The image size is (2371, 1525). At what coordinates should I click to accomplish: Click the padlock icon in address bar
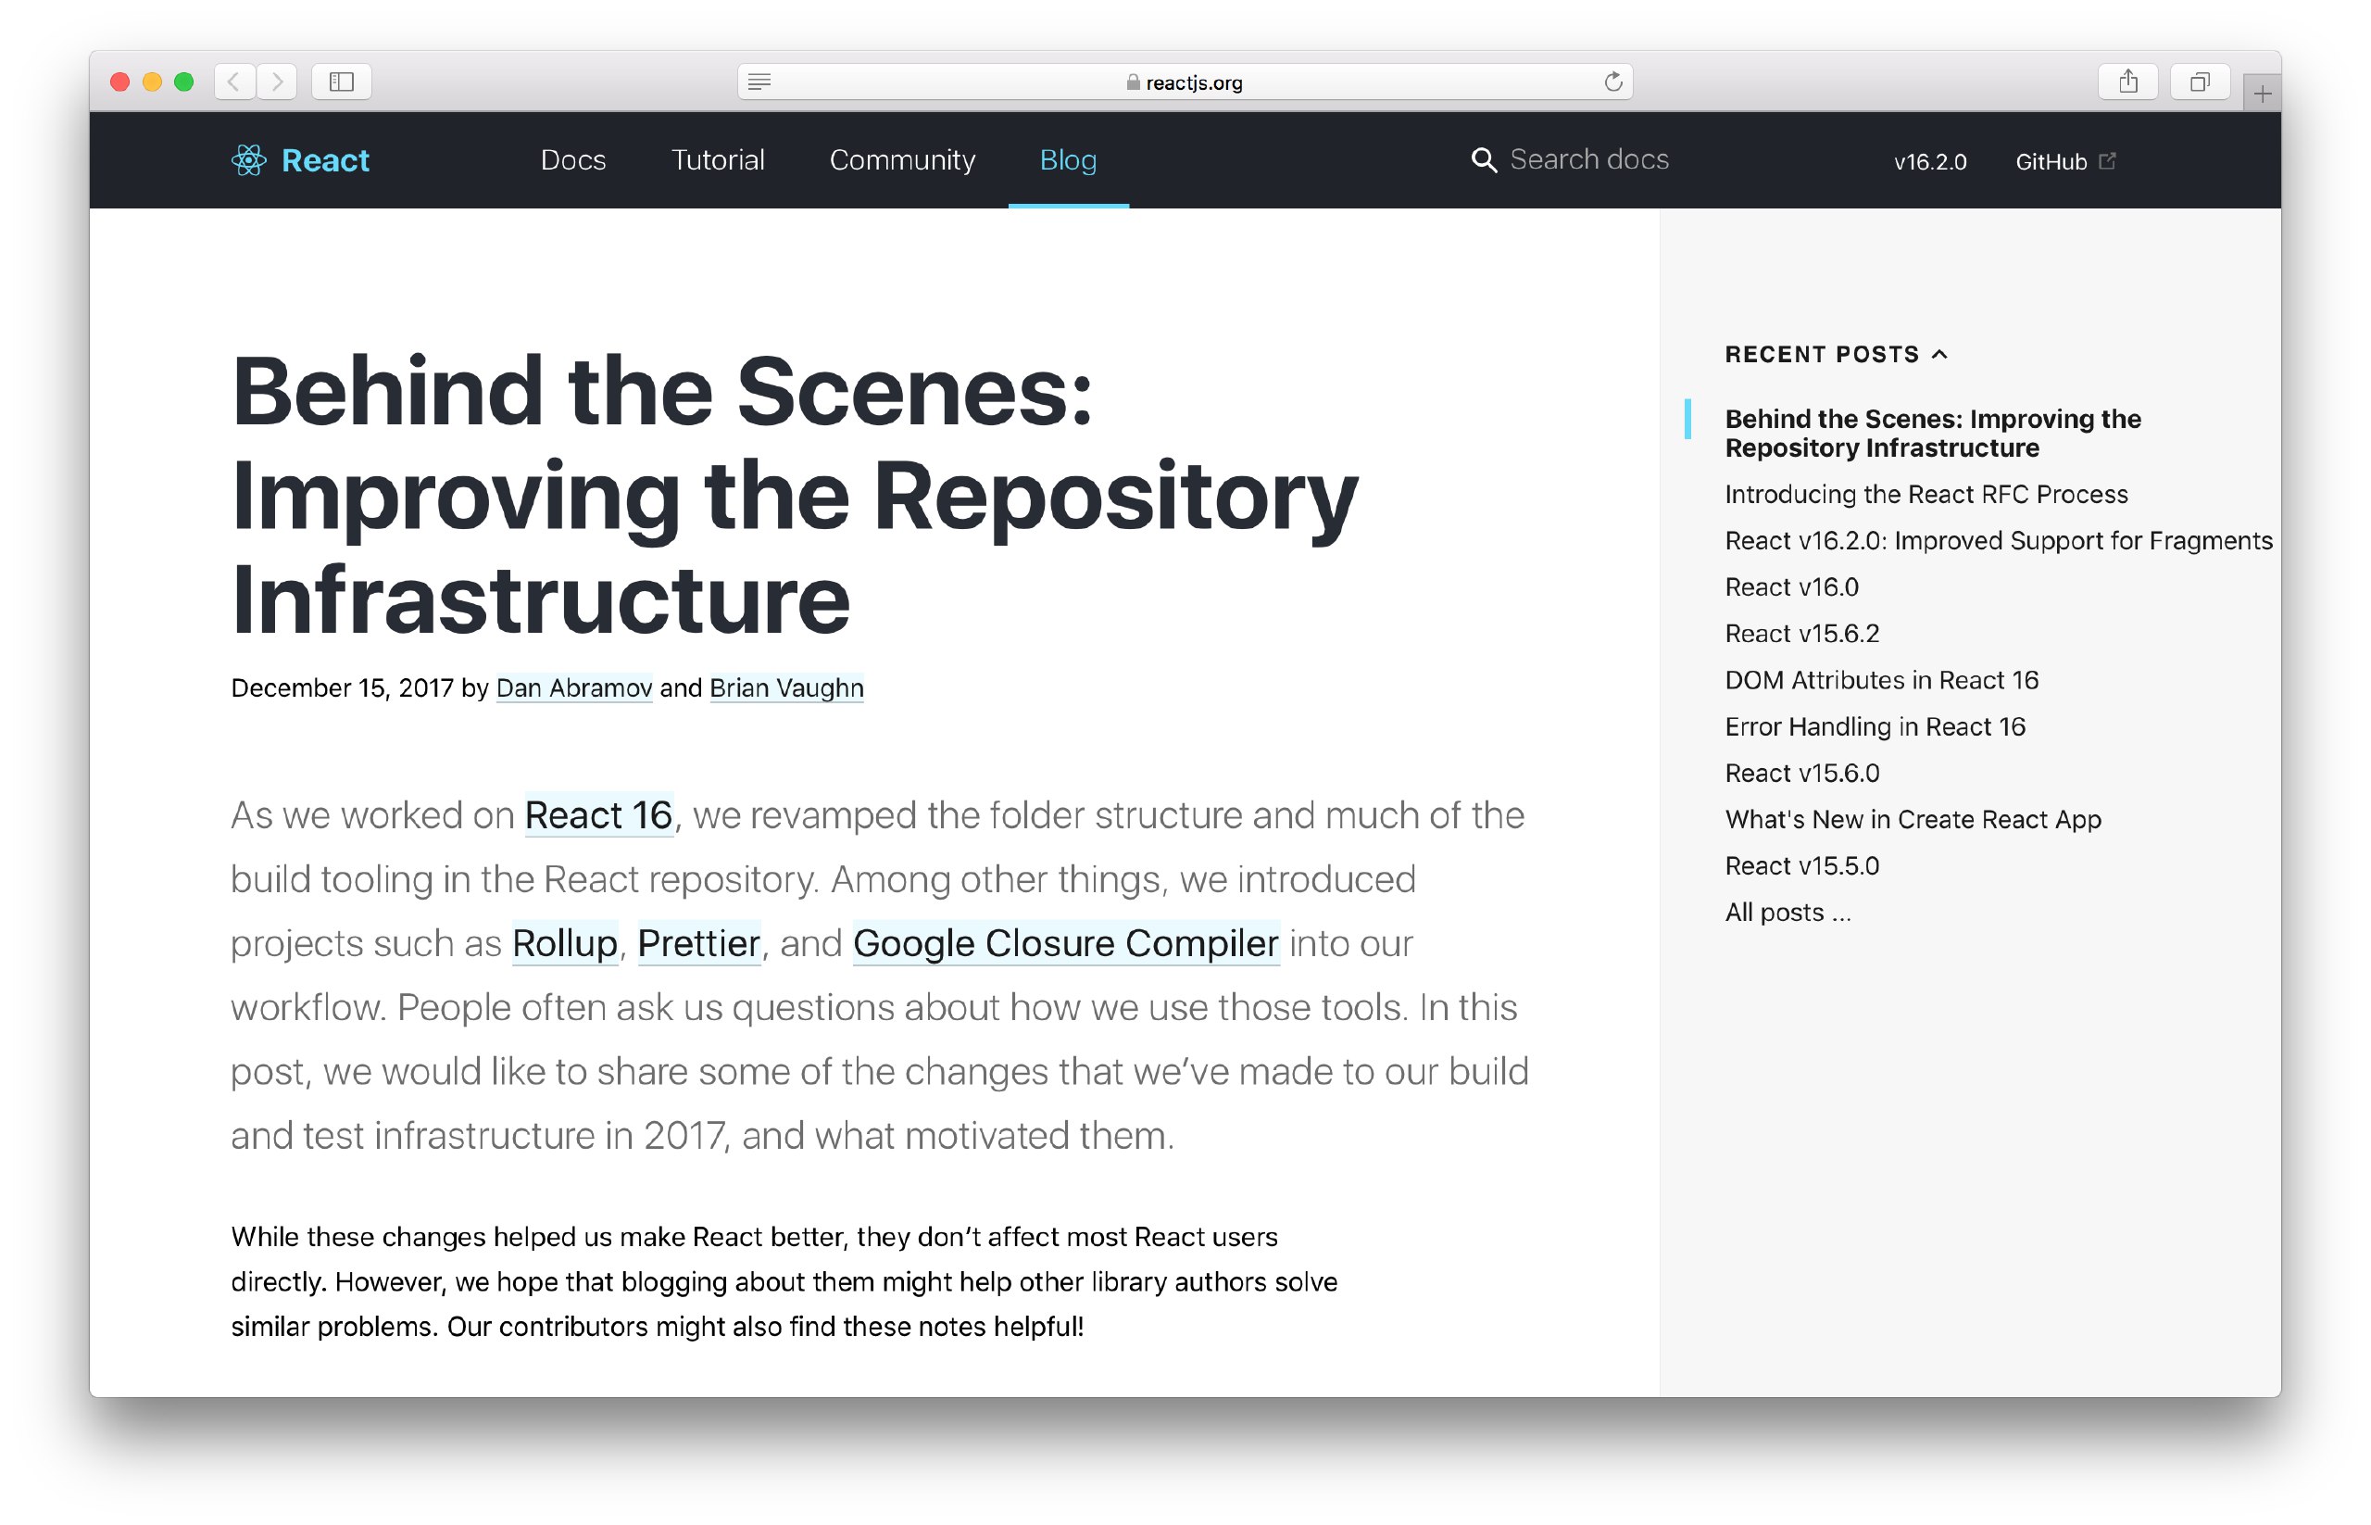(1133, 82)
